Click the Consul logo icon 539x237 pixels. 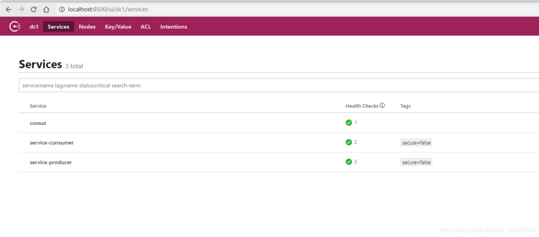tap(15, 26)
